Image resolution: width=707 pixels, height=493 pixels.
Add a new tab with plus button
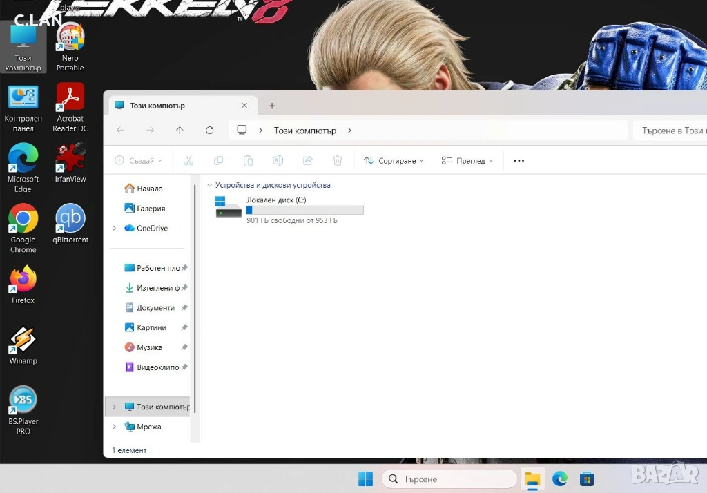click(x=272, y=106)
